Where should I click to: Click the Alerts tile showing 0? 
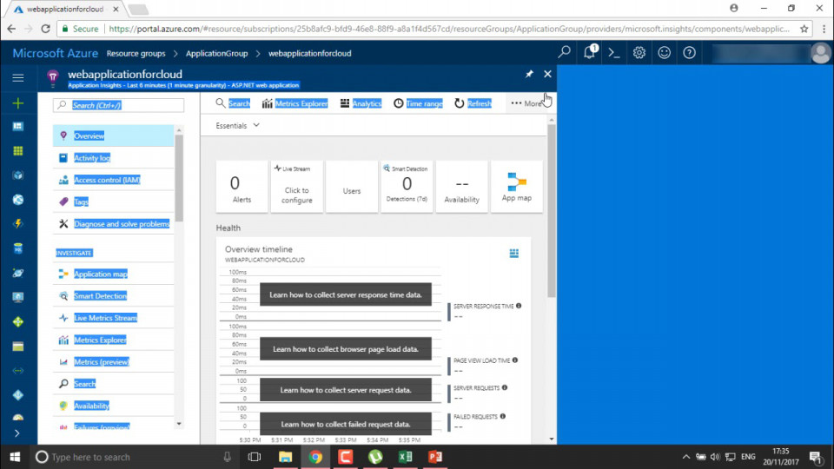pyautogui.click(x=242, y=187)
